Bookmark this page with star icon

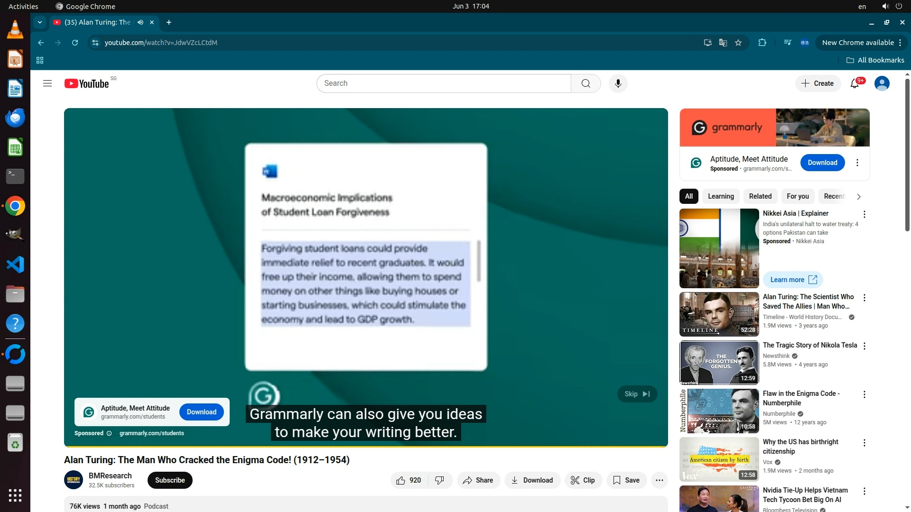pyautogui.click(x=738, y=43)
